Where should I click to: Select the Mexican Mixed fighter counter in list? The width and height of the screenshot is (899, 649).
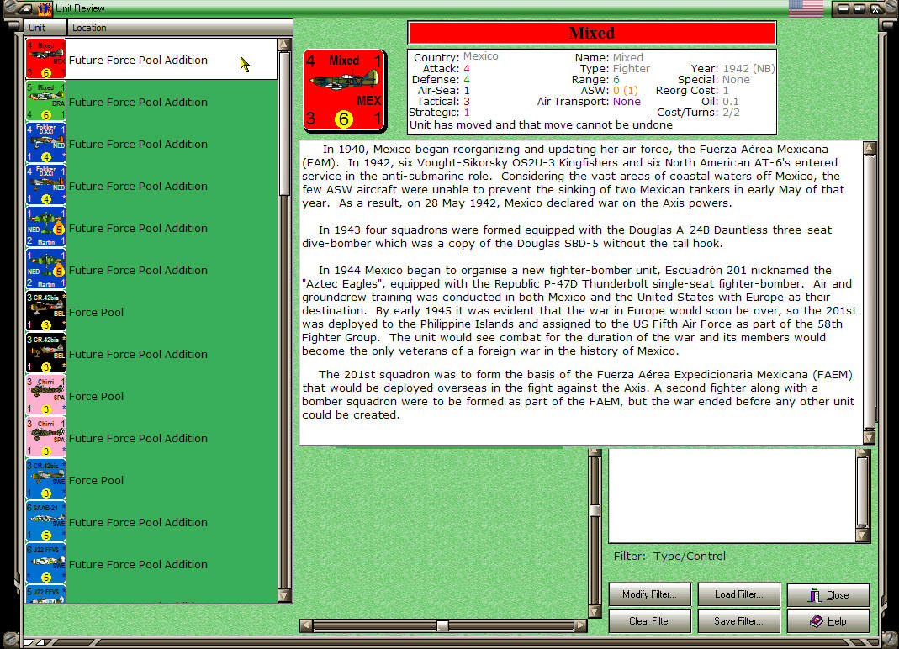[x=45, y=59]
